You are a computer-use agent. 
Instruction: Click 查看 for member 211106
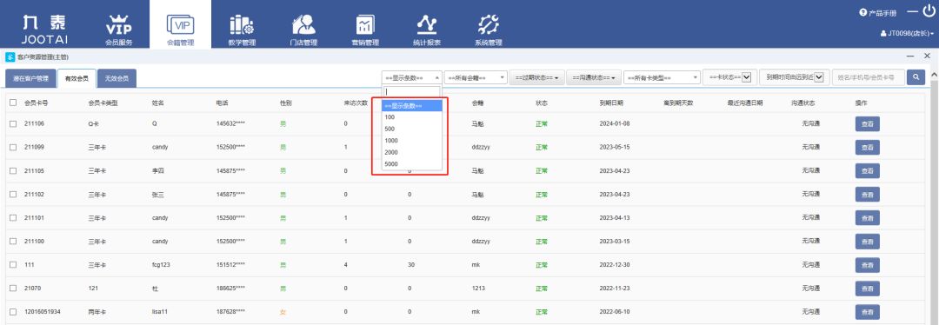pyautogui.click(x=867, y=124)
